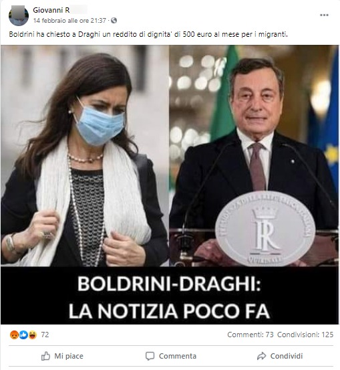Screen dimensions: 340x370
Task: Open the Condivisioni: 125 list
Action: click(x=305, y=335)
